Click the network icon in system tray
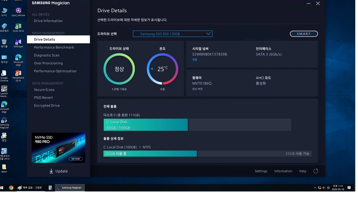This screenshot has height=201, width=358. tap(320, 188)
